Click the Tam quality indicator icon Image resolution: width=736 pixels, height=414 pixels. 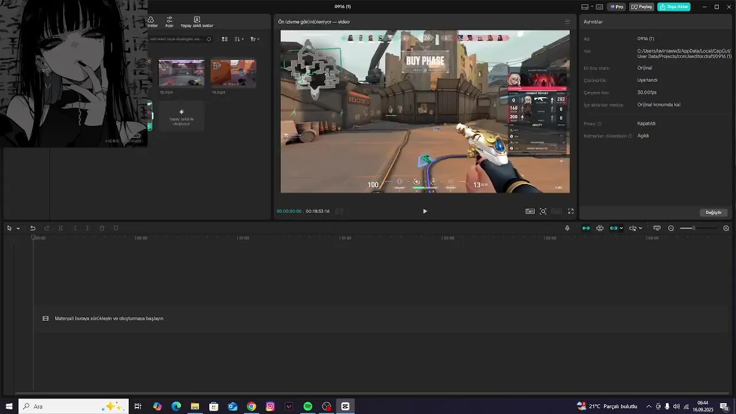coord(530,211)
